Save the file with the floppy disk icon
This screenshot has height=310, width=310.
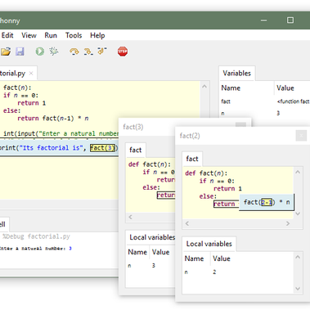[20, 52]
